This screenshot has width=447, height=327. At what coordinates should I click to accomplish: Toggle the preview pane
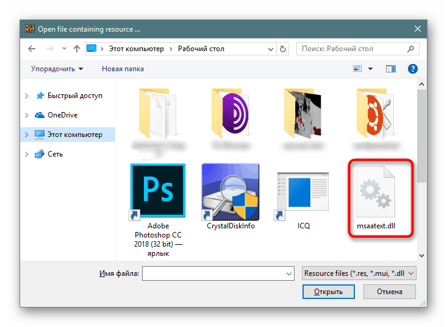tap(390, 69)
